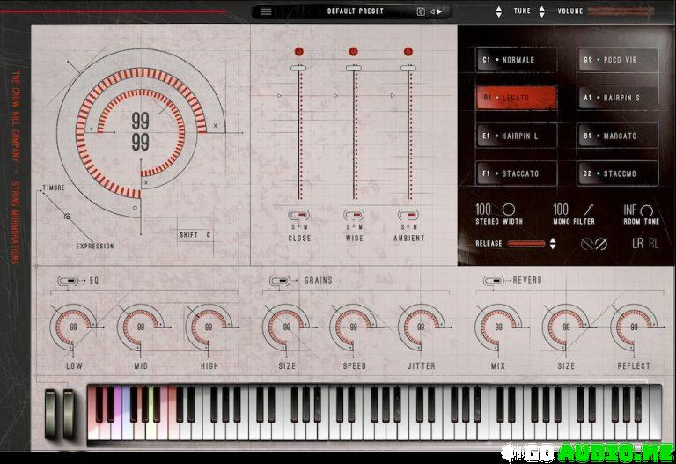This screenshot has width=676, height=464.
Task: Click the EQ High knob
Action: [x=209, y=328]
